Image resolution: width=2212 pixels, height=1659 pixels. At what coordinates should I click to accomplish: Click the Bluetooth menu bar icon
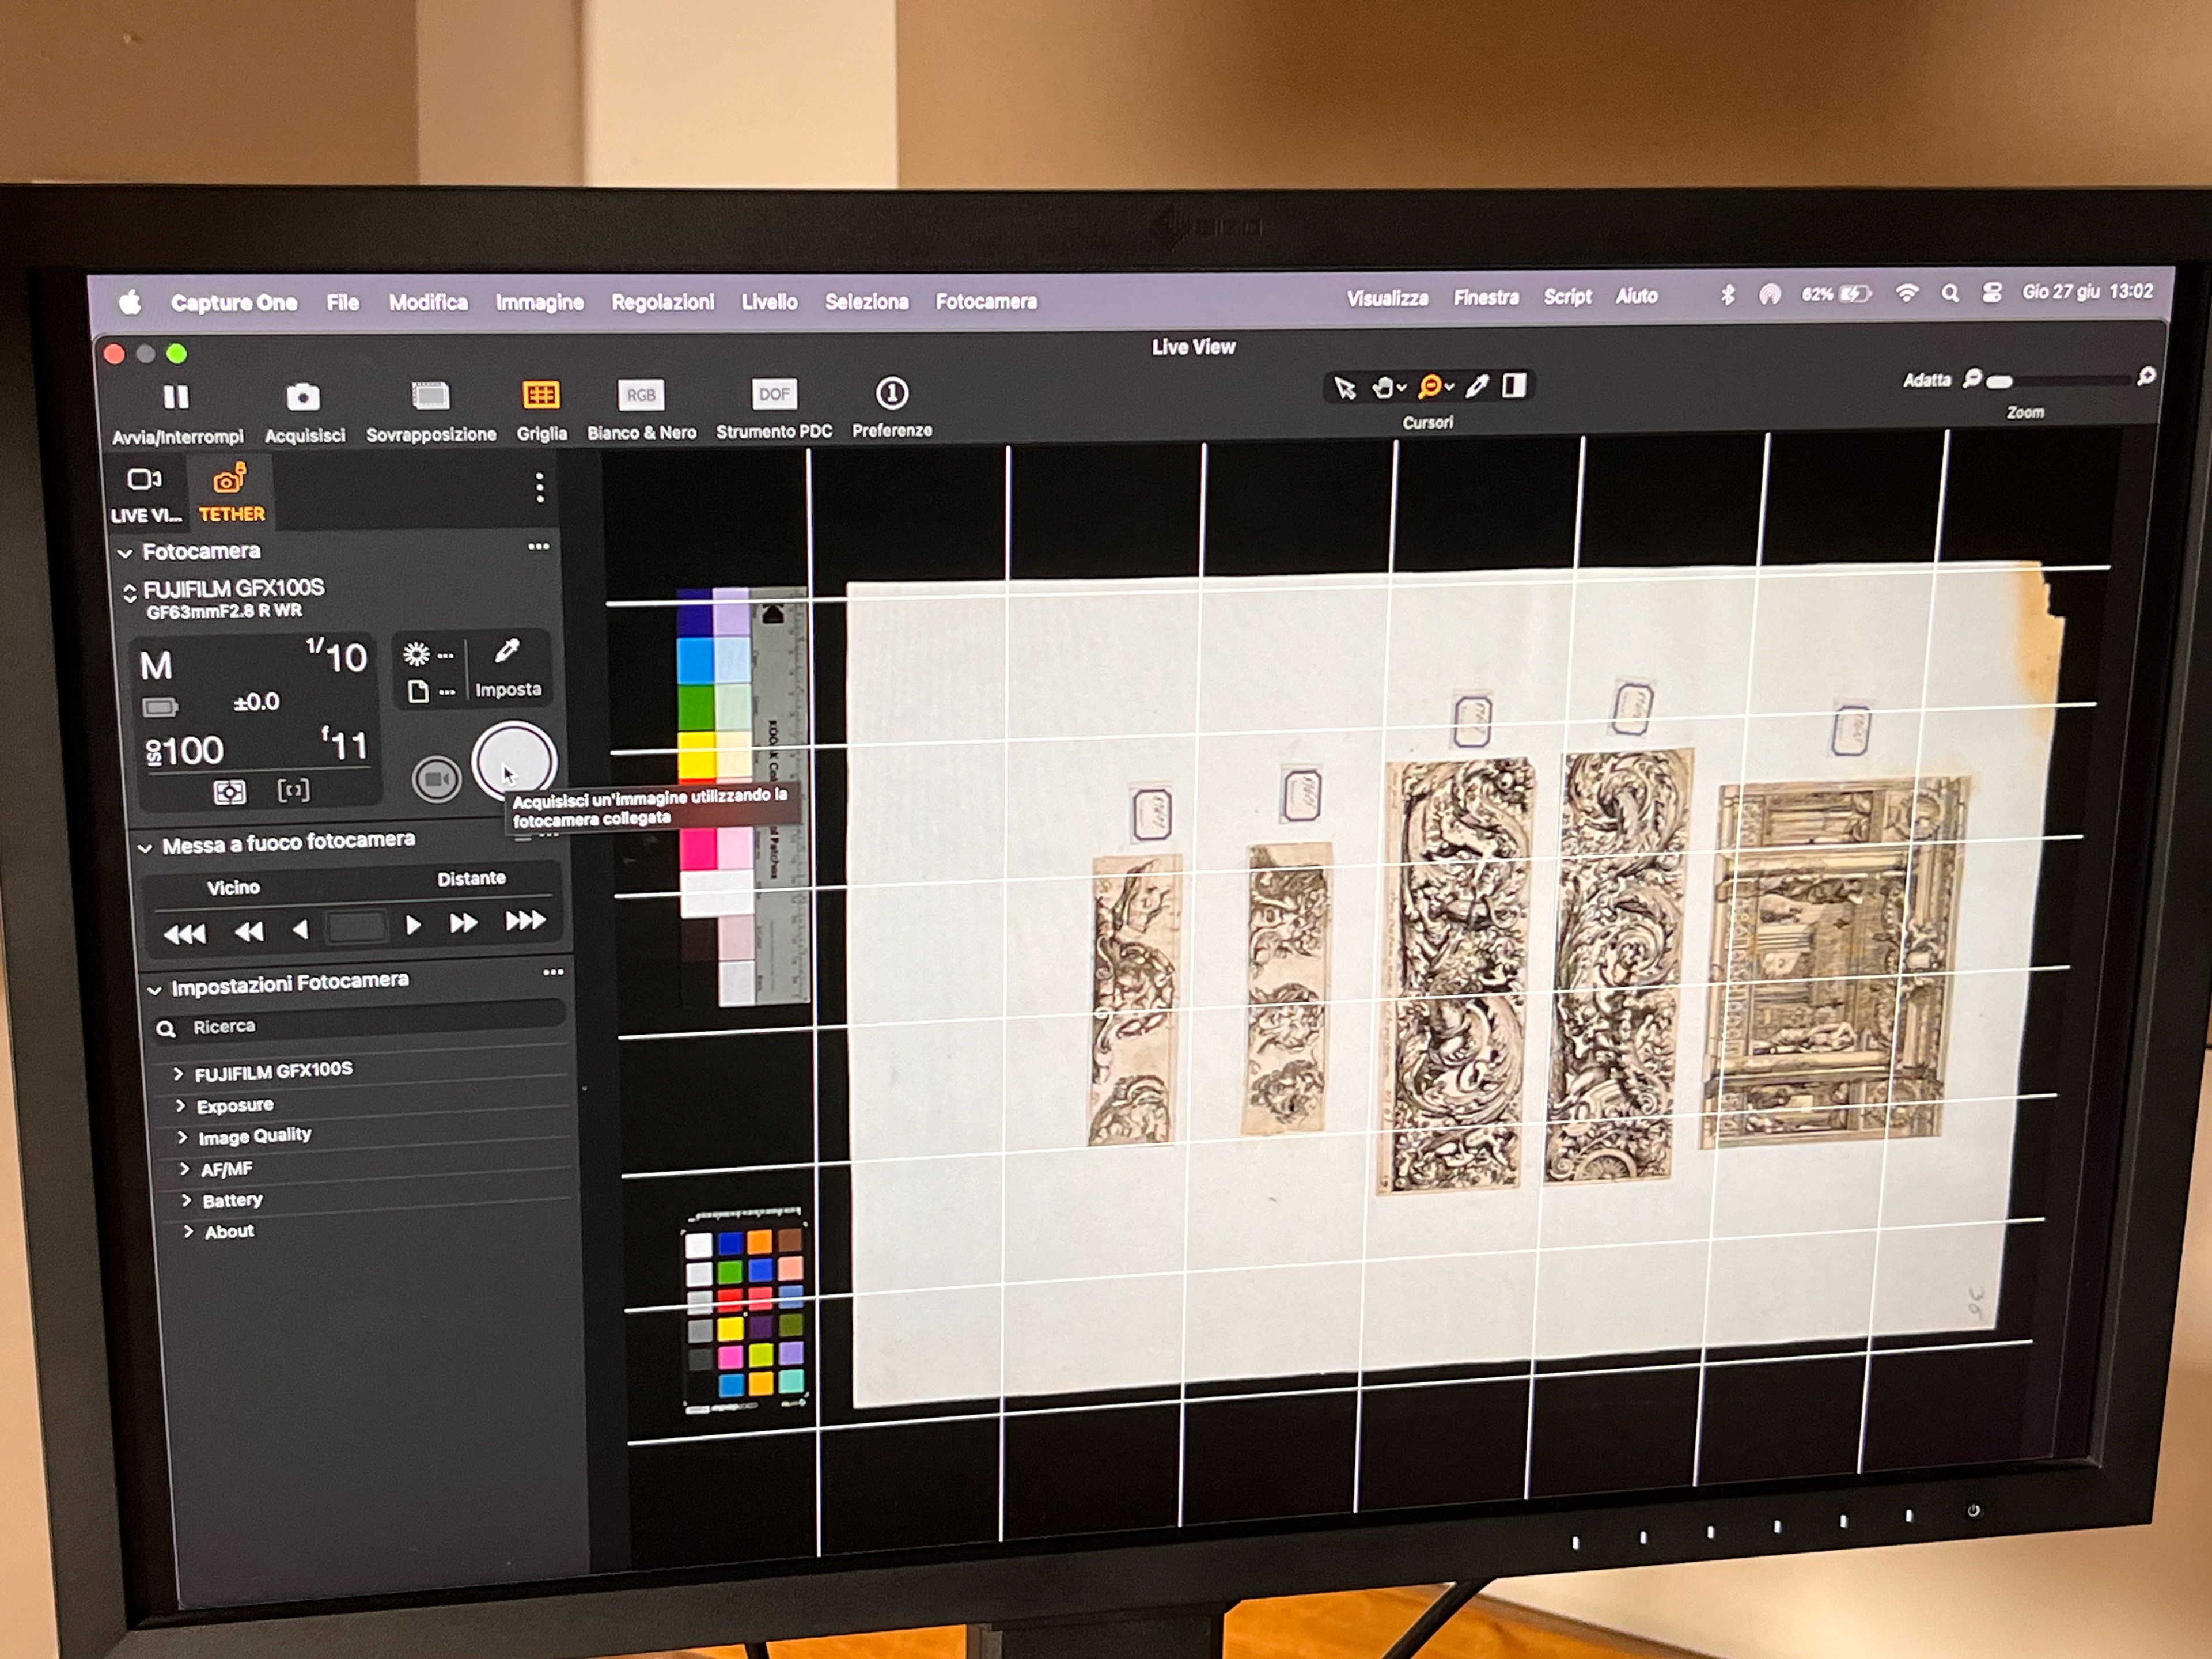(x=1727, y=295)
